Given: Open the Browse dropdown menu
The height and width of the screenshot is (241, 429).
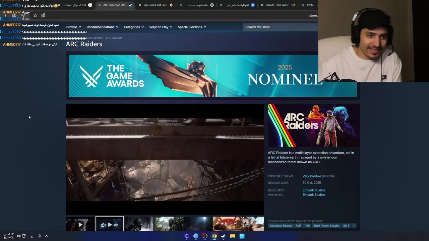Looking at the screenshot, I should click(x=73, y=27).
